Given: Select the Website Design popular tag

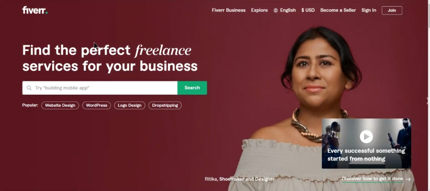Looking at the screenshot, I should pos(60,105).
